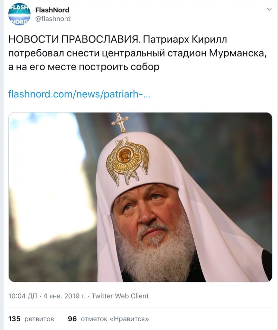Click the text 'а на его месте построить собор'
Screen dimensions: 278x330
click(x=84, y=67)
